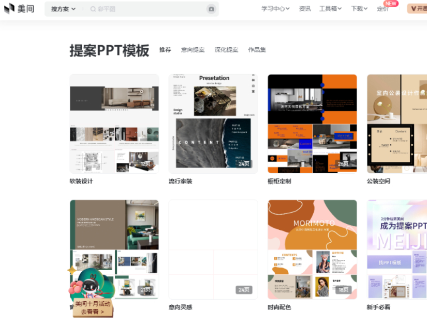
Task: Expand the 工具箱 menu
Action: [x=330, y=9]
